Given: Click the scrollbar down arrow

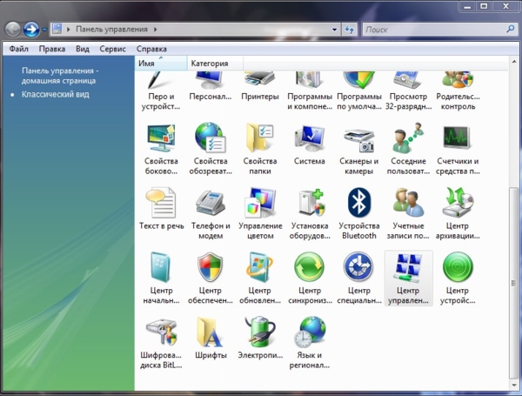Looking at the screenshot, I should pos(513,385).
